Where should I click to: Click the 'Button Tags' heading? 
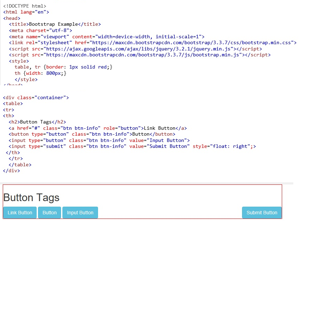click(31, 198)
